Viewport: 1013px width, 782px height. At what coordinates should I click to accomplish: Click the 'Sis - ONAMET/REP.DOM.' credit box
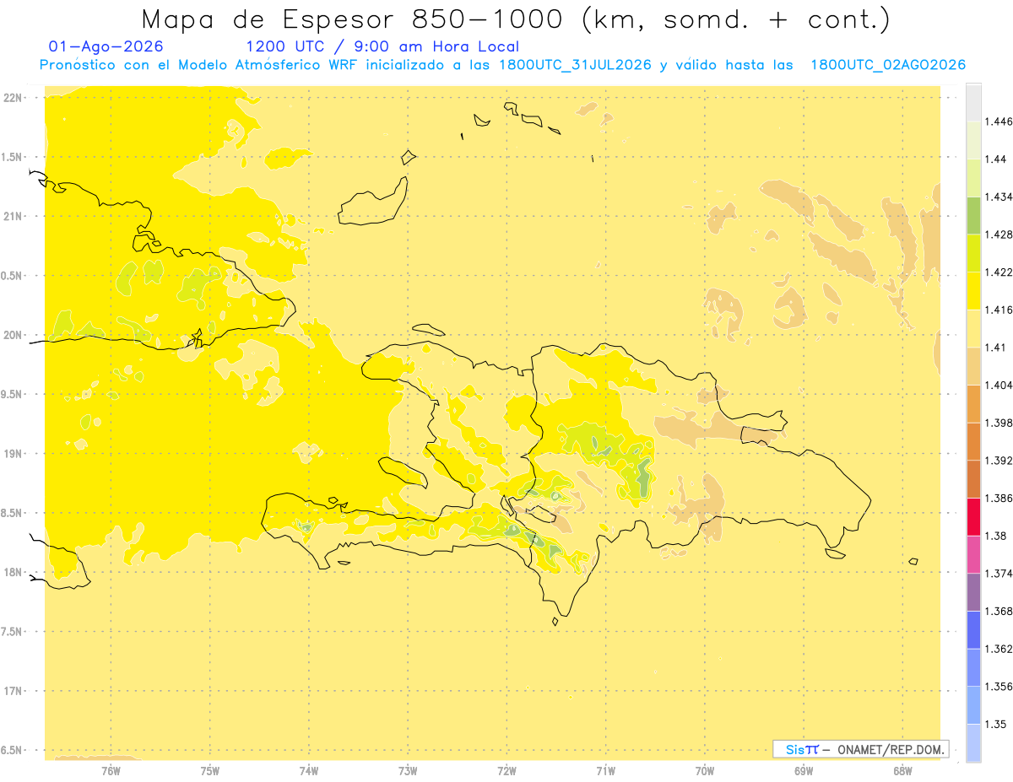(x=861, y=749)
